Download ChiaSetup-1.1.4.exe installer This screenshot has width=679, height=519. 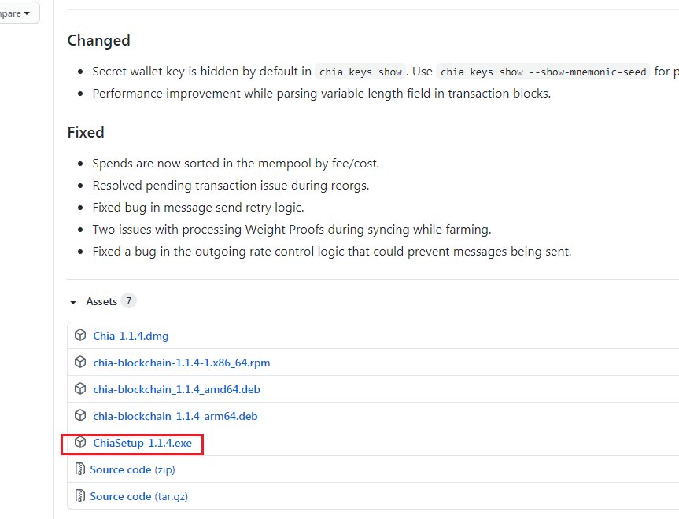(142, 443)
